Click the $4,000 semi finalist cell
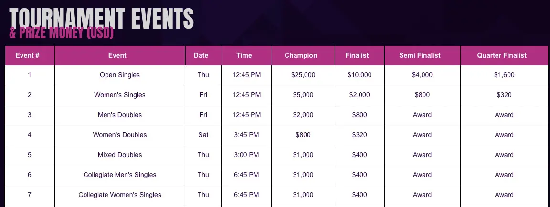The height and width of the screenshot is (207, 550). click(x=422, y=75)
